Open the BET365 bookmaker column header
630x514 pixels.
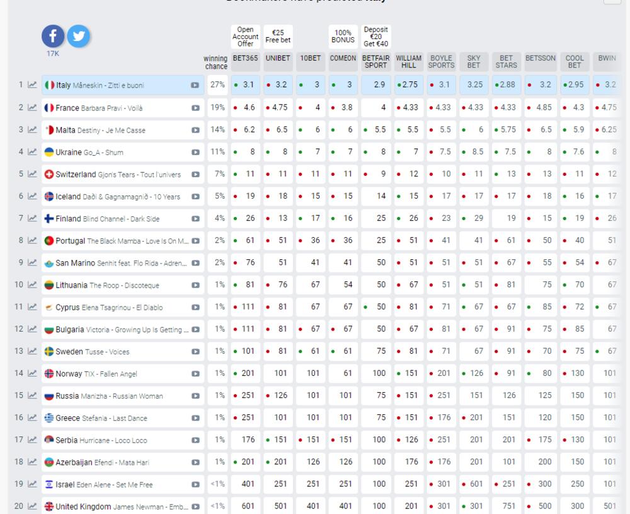click(x=245, y=58)
